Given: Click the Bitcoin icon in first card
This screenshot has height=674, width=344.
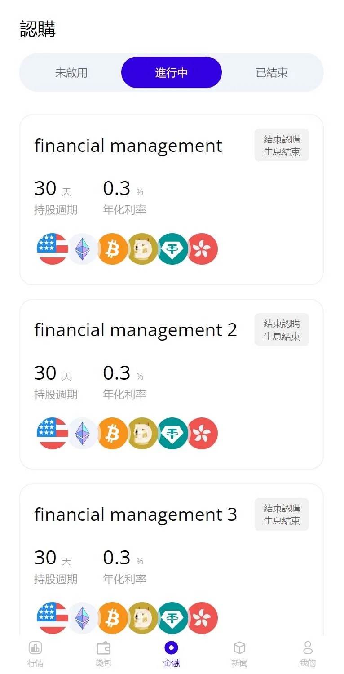Looking at the screenshot, I should [112, 249].
